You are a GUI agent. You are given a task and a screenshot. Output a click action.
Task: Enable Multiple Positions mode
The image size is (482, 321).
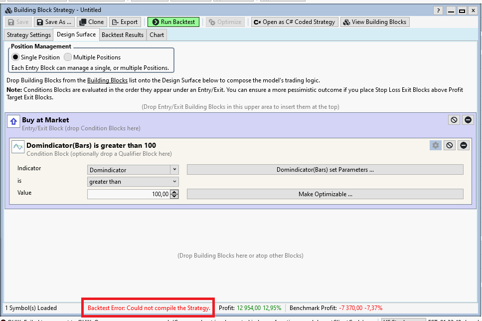point(67,57)
